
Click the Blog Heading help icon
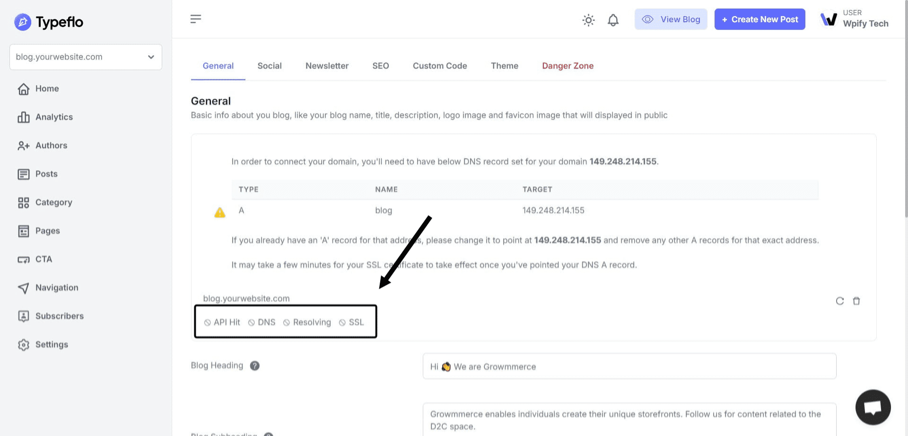tap(255, 366)
